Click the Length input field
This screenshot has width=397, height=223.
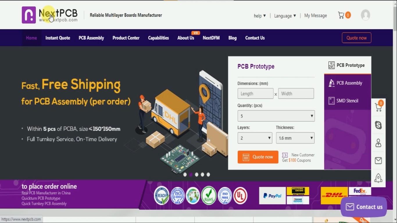pos(255,93)
